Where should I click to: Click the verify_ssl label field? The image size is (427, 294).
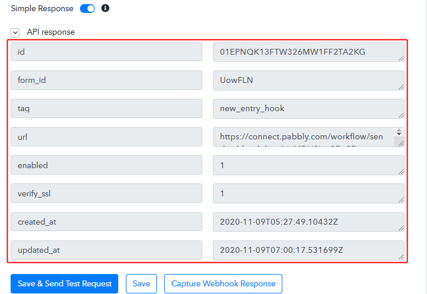106,193
